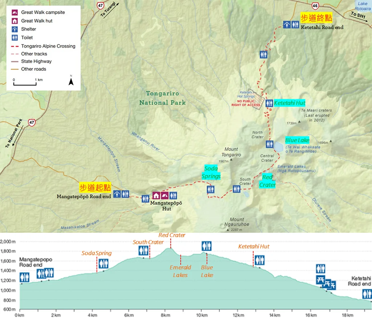Image resolution: width=372 pixels, height=323 pixels.
Task: Click the Central Crater label
Action: (x=267, y=158)
